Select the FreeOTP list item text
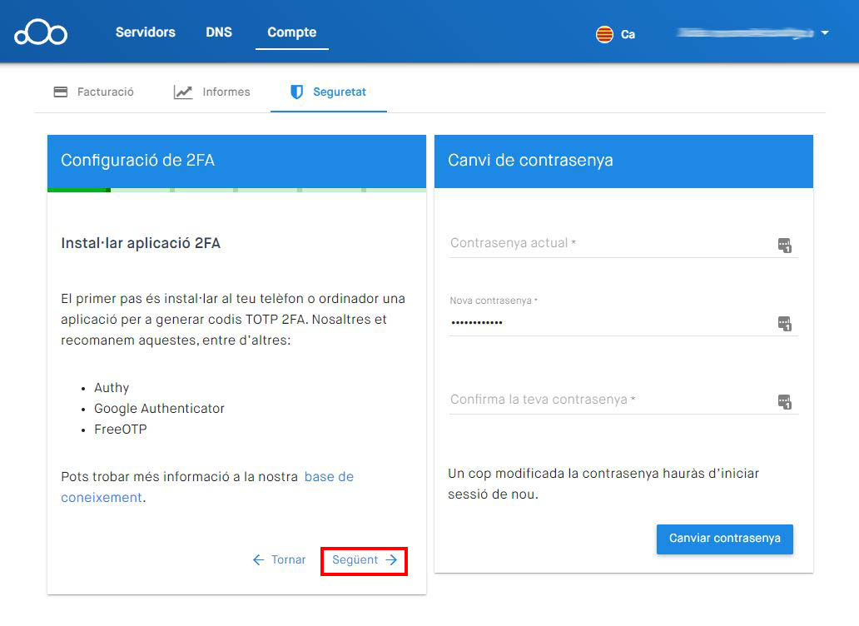Image resolution: width=859 pixels, height=626 pixels. [x=121, y=430]
